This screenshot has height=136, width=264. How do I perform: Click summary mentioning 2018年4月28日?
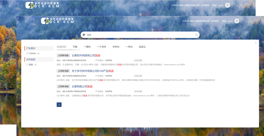tap(136, 80)
